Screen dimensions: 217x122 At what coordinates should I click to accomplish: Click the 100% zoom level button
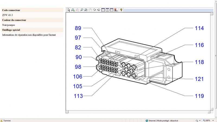click(x=206, y=121)
